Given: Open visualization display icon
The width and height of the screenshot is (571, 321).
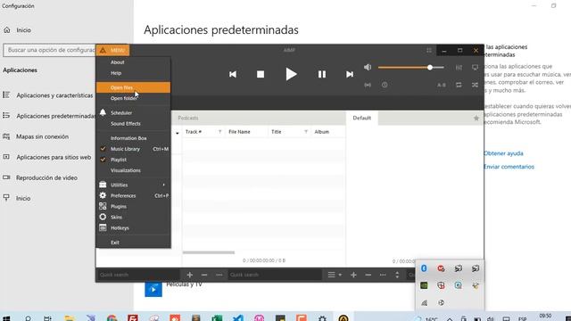Looking at the screenshot, I should point(475,68).
